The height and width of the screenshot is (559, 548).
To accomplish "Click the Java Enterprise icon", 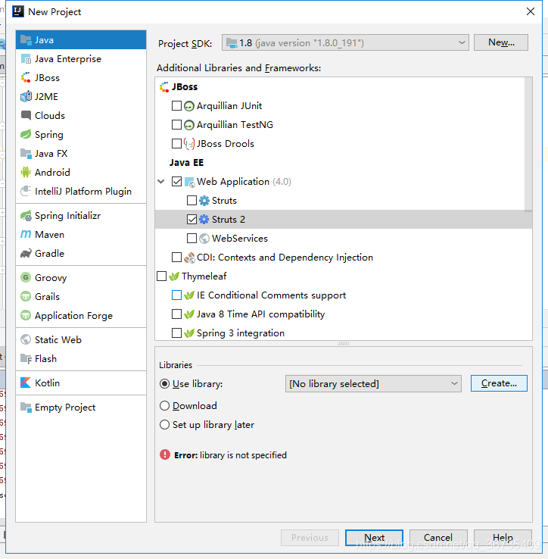I will click(x=26, y=59).
